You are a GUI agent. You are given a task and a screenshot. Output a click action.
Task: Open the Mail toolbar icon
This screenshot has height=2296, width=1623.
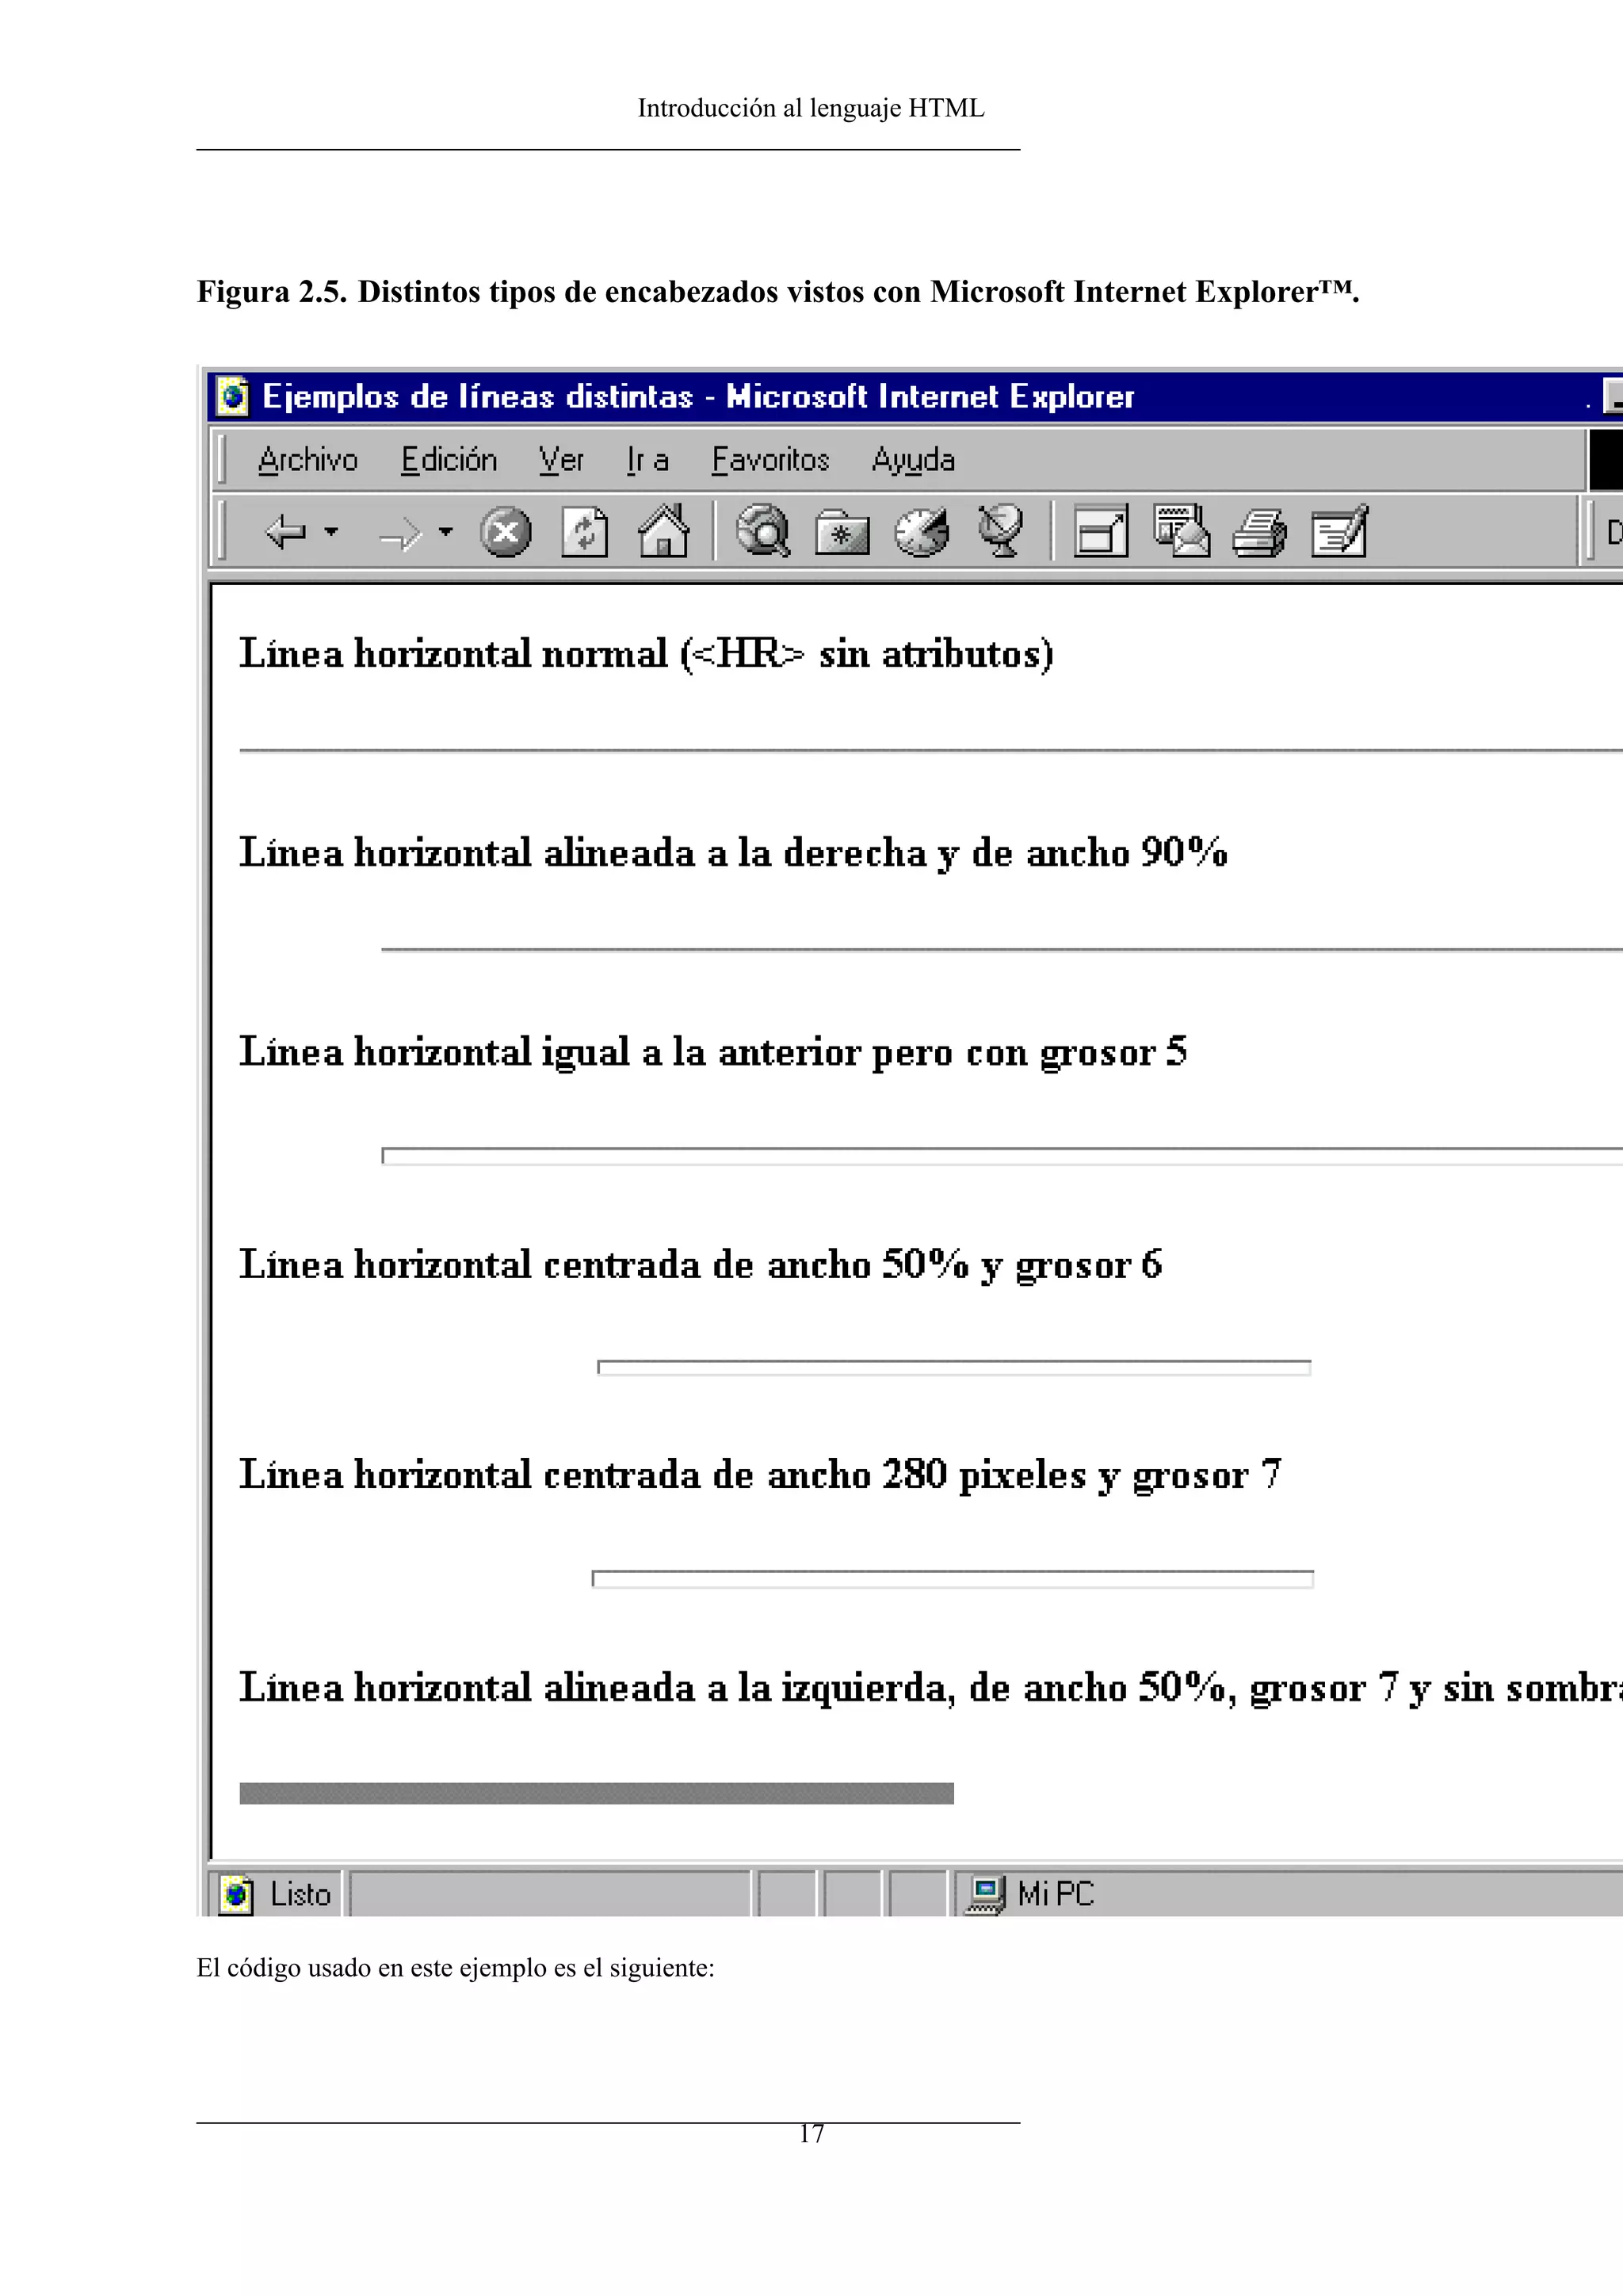(1182, 530)
